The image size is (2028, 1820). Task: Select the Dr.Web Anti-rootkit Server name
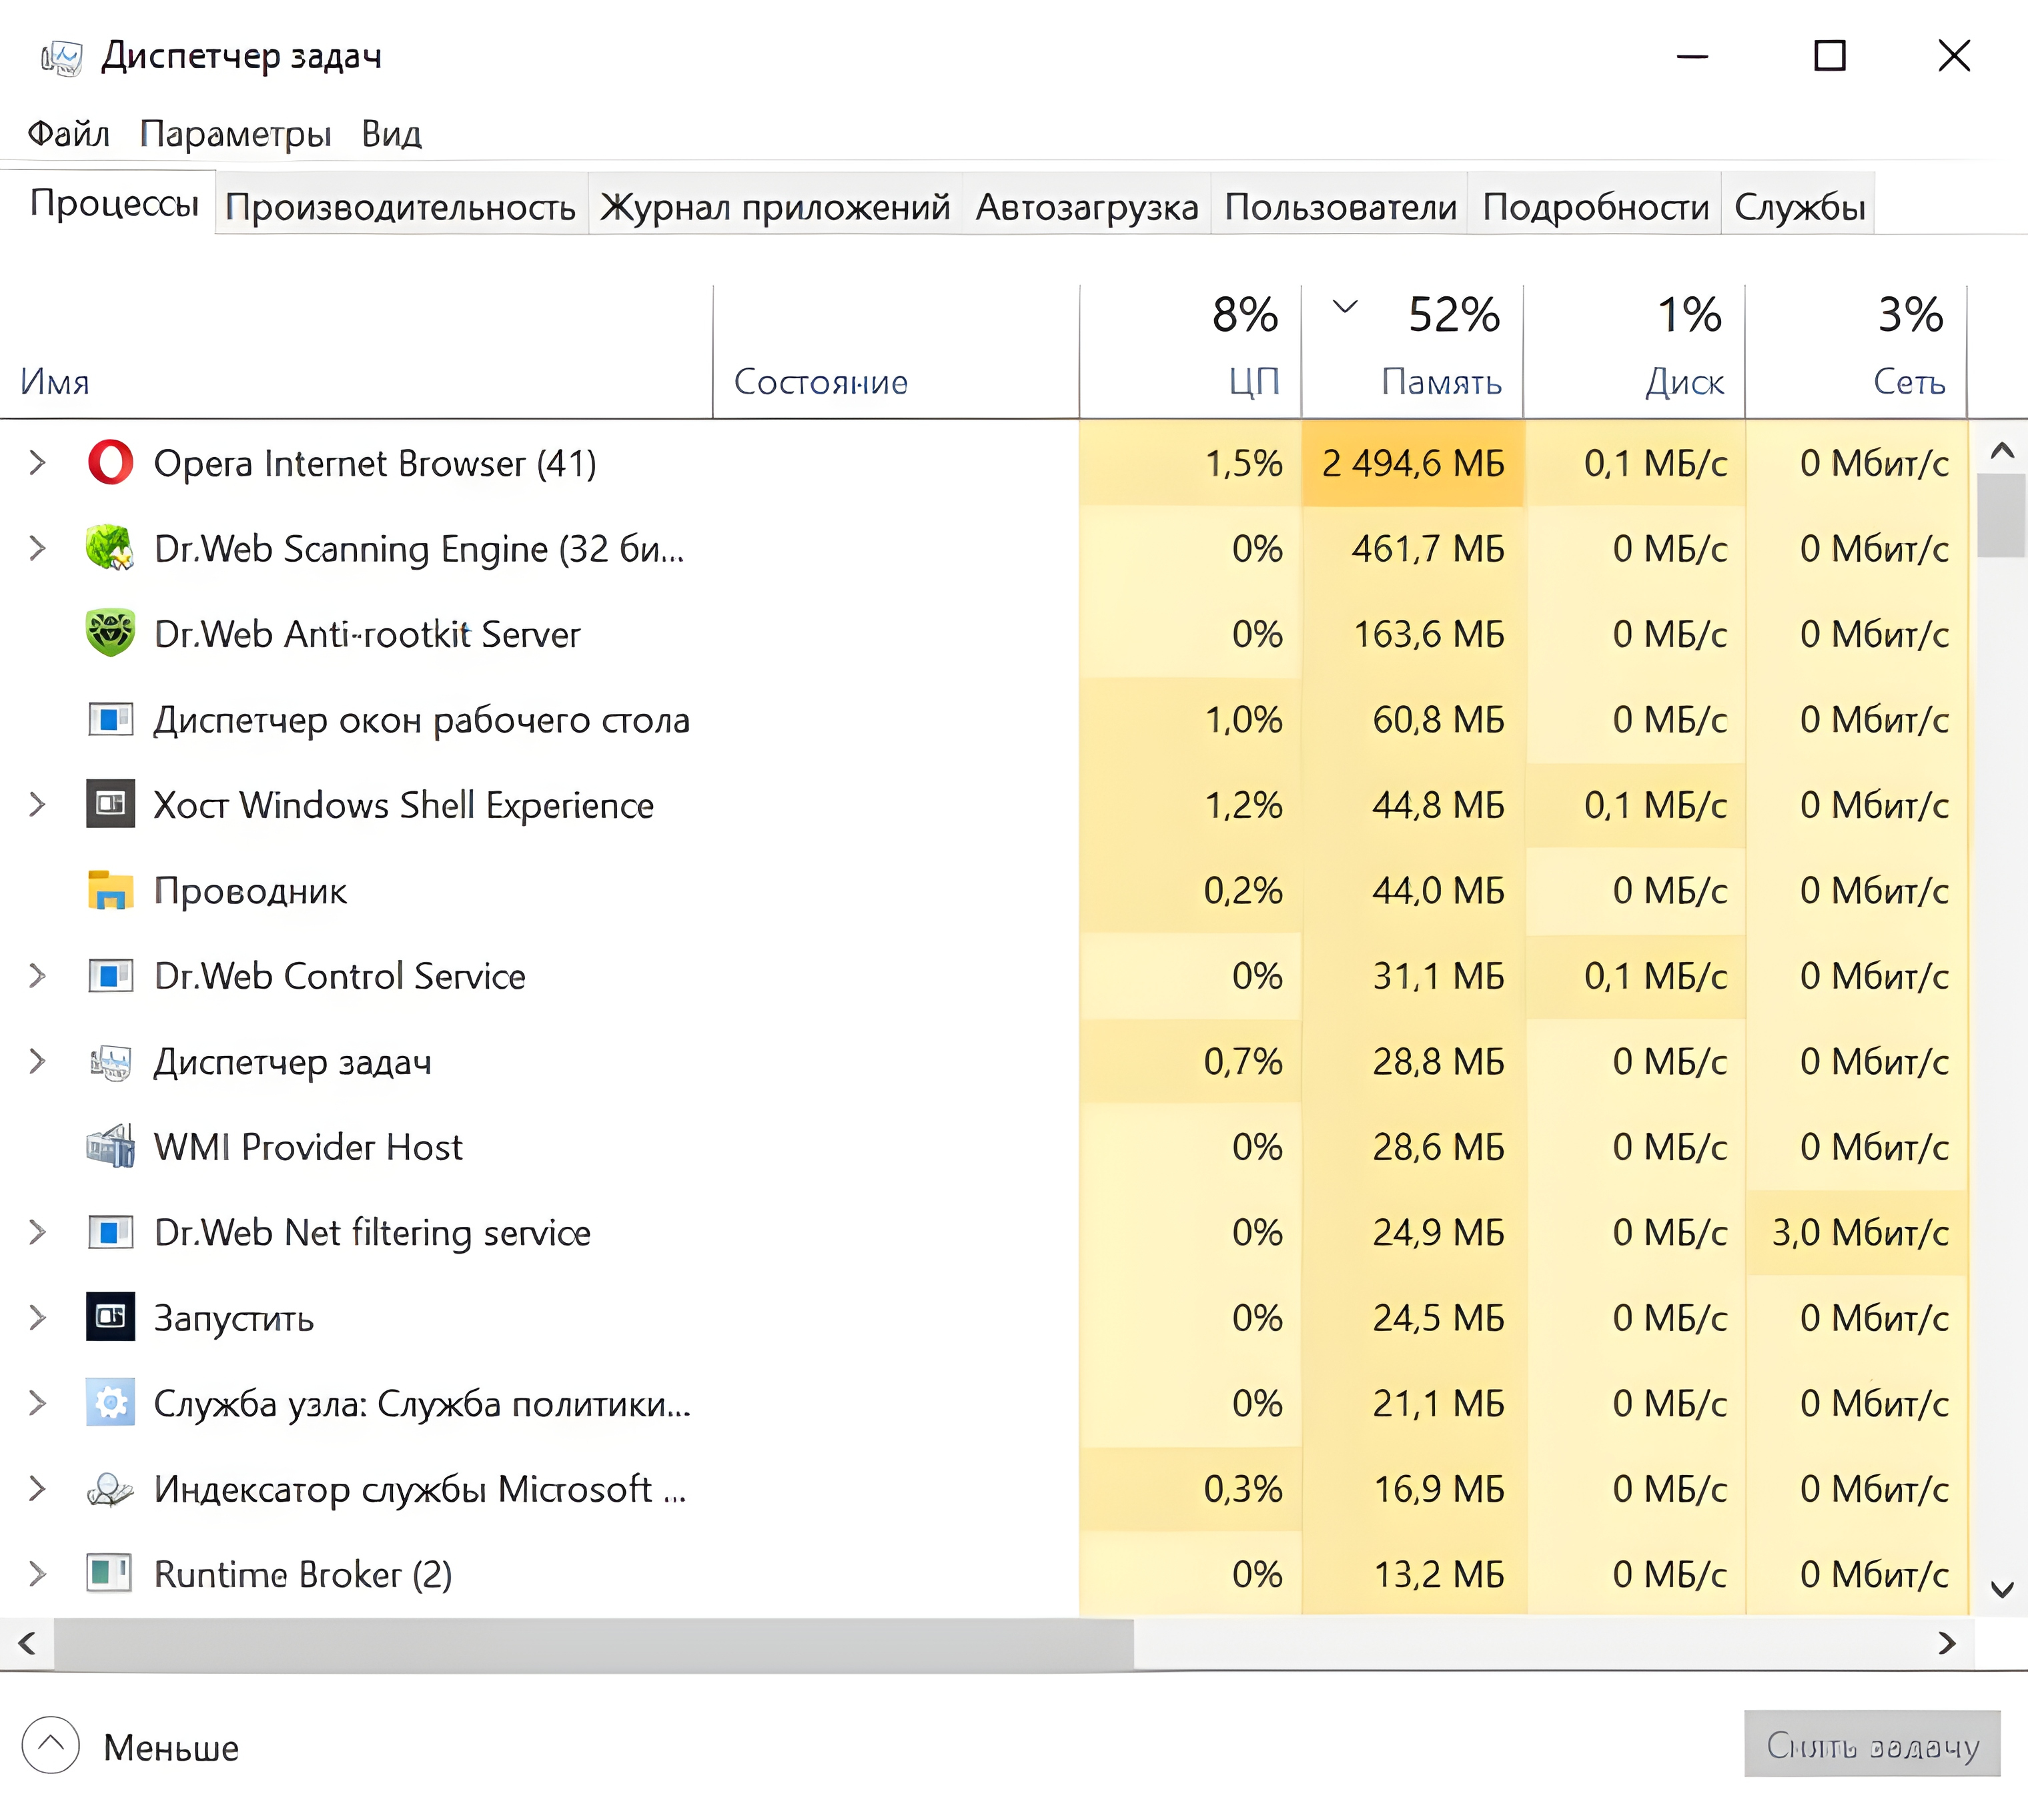click(367, 634)
